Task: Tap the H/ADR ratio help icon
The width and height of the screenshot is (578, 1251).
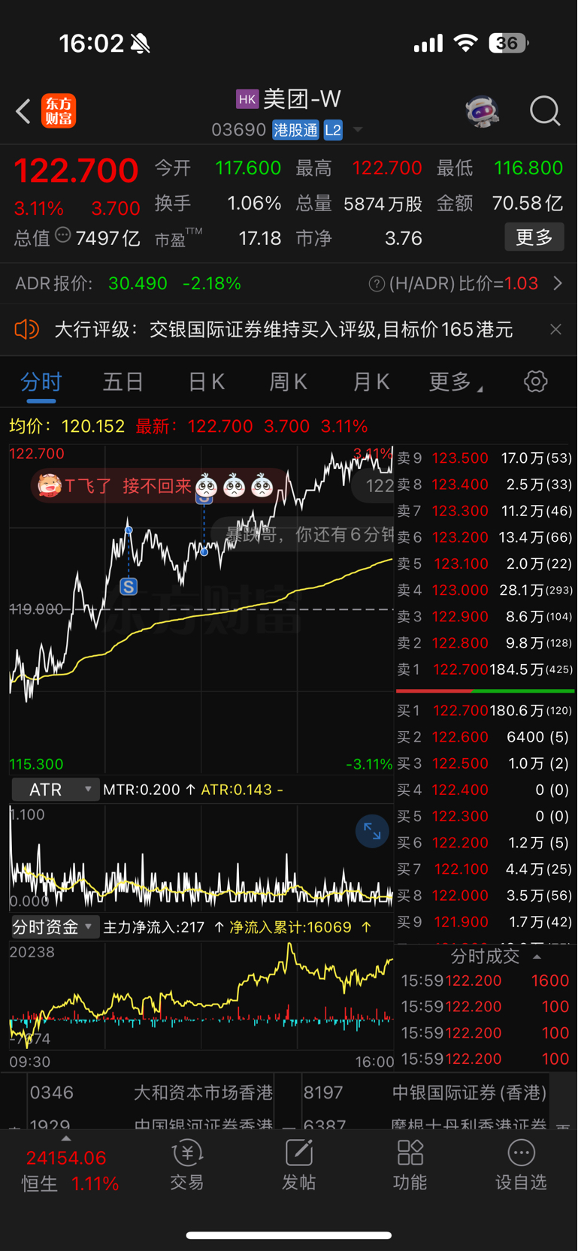Action: 377,283
